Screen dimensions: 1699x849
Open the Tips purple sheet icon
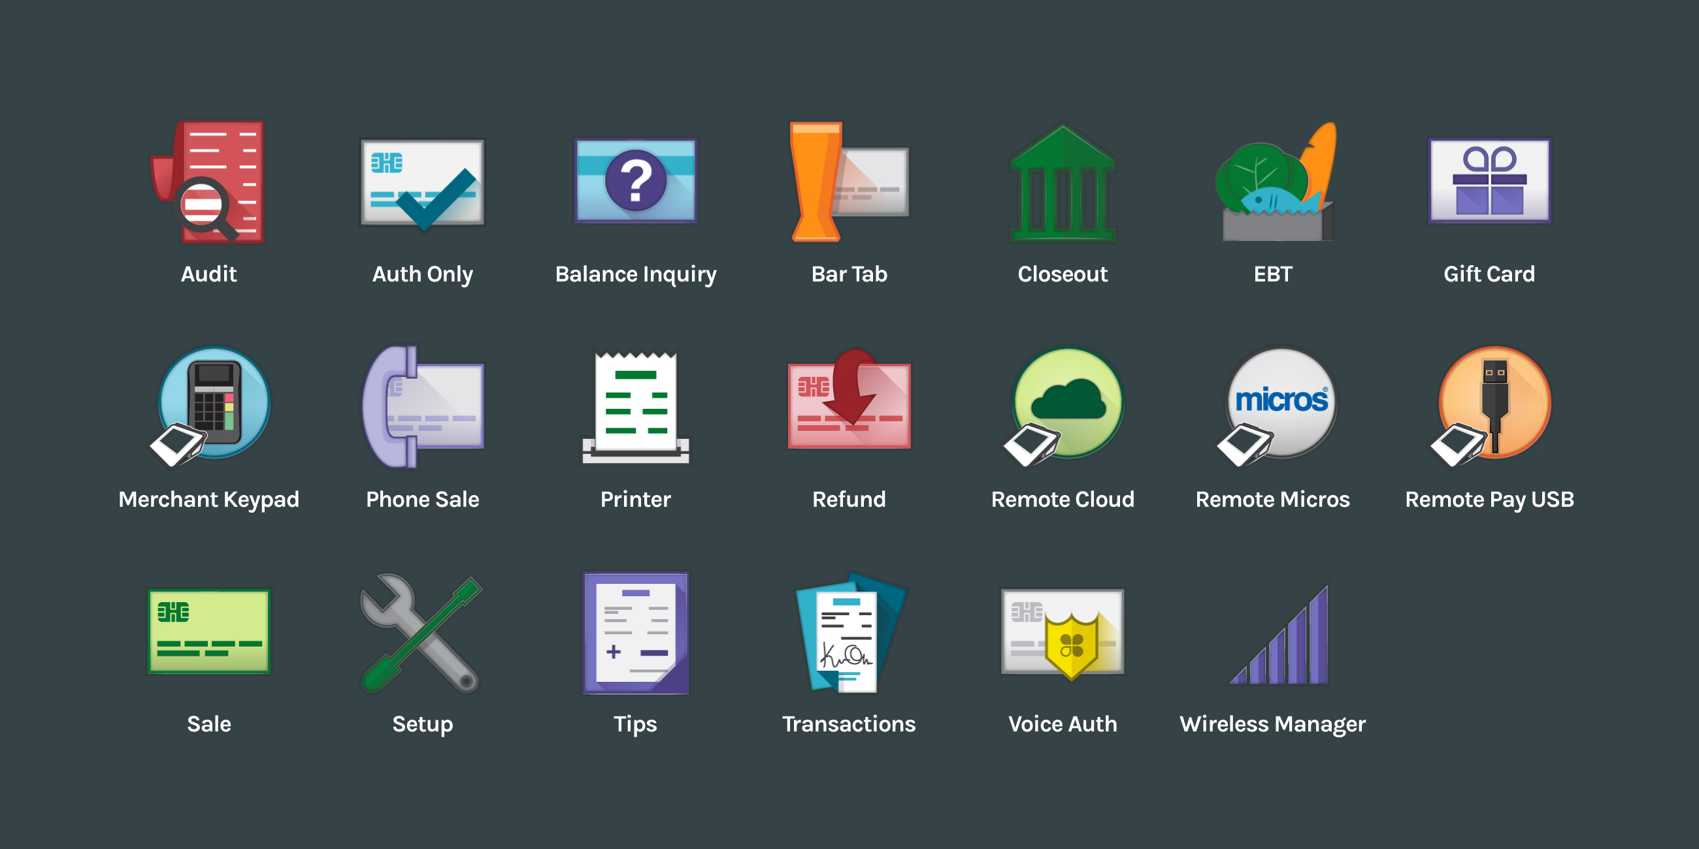[x=636, y=633]
